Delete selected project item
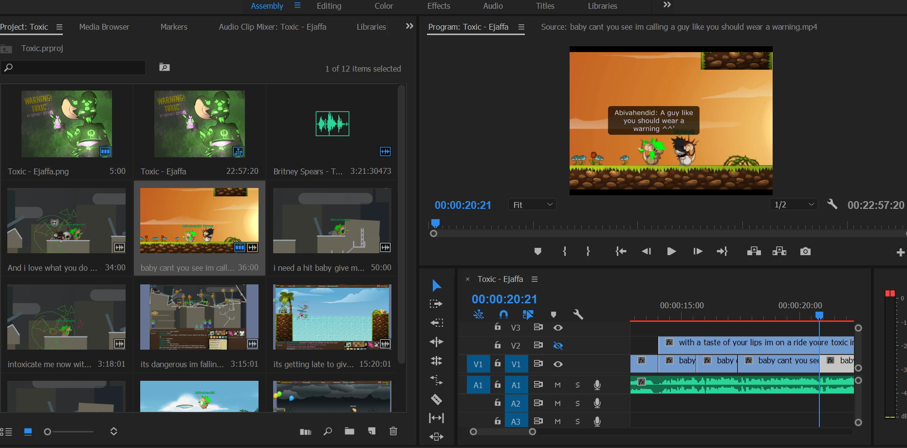 tap(393, 431)
